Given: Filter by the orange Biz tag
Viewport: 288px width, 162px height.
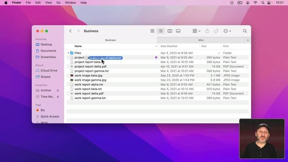Looking at the screenshot, I should pyautogui.click(x=43, y=110).
